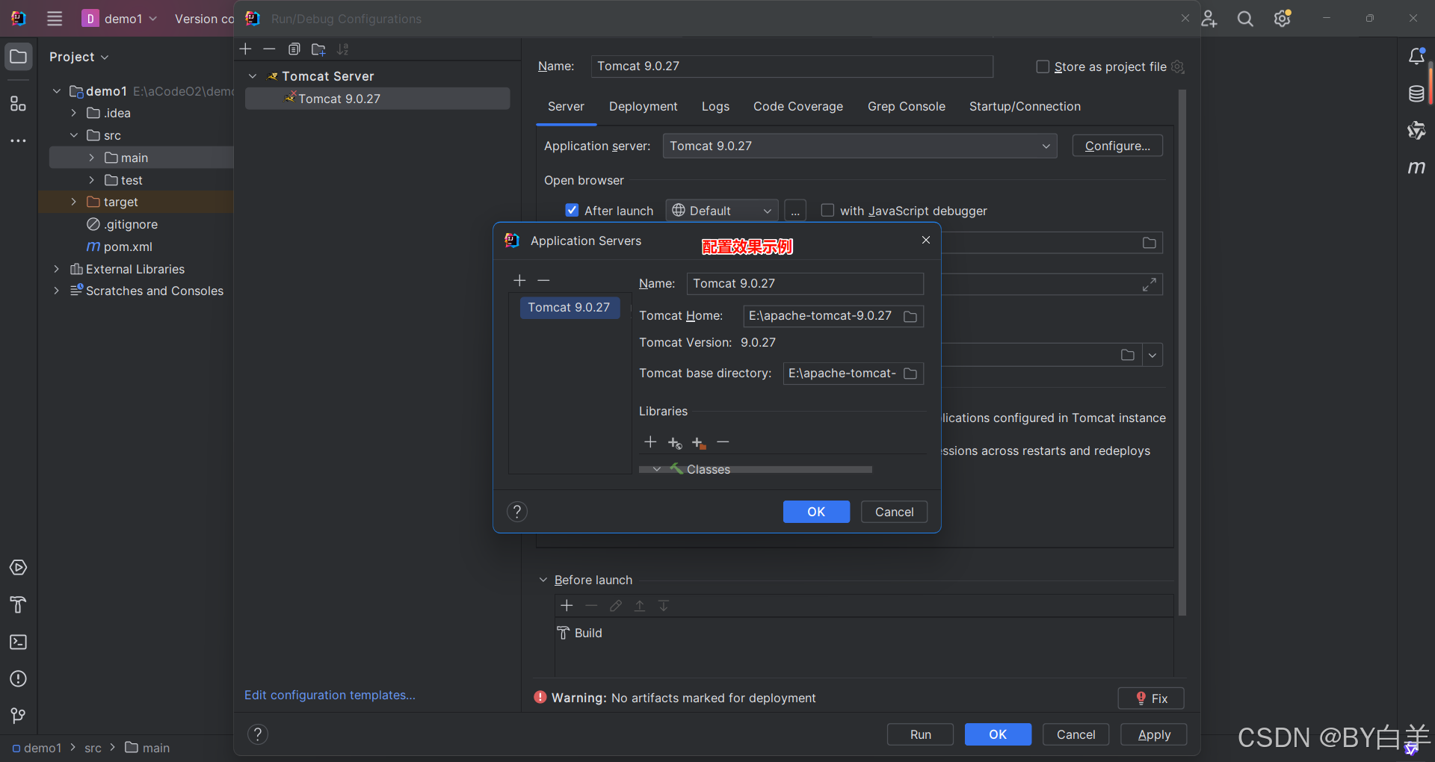The image size is (1435, 762).
Task: Open the AI assistant tool window icon
Action: tap(1416, 131)
